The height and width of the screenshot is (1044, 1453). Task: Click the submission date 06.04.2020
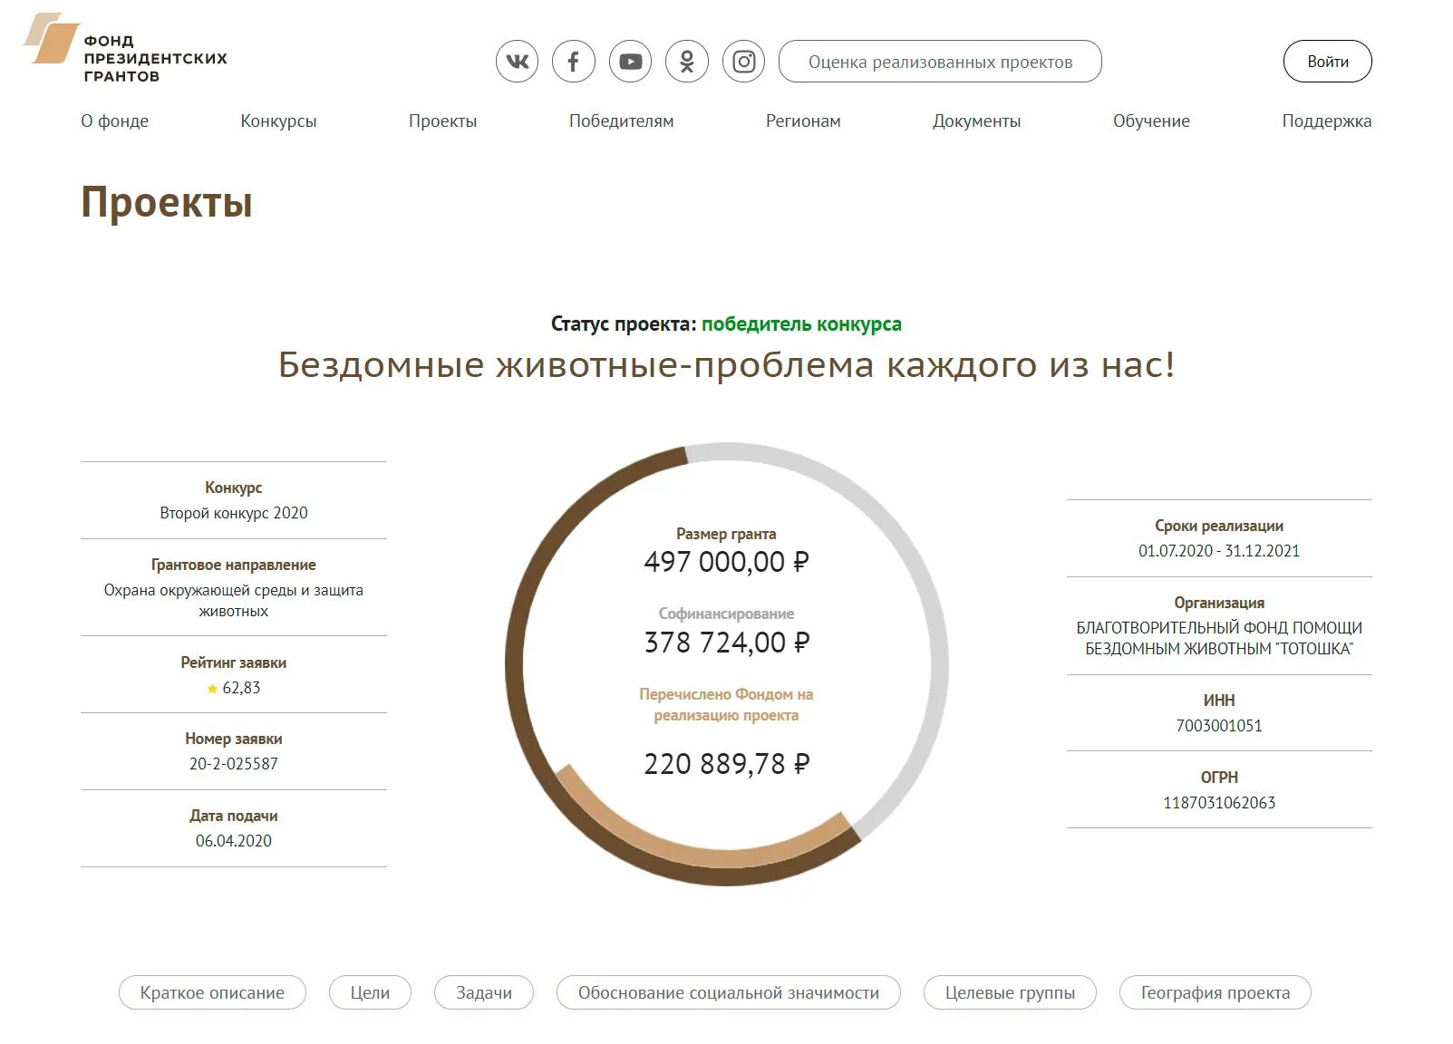[234, 841]
